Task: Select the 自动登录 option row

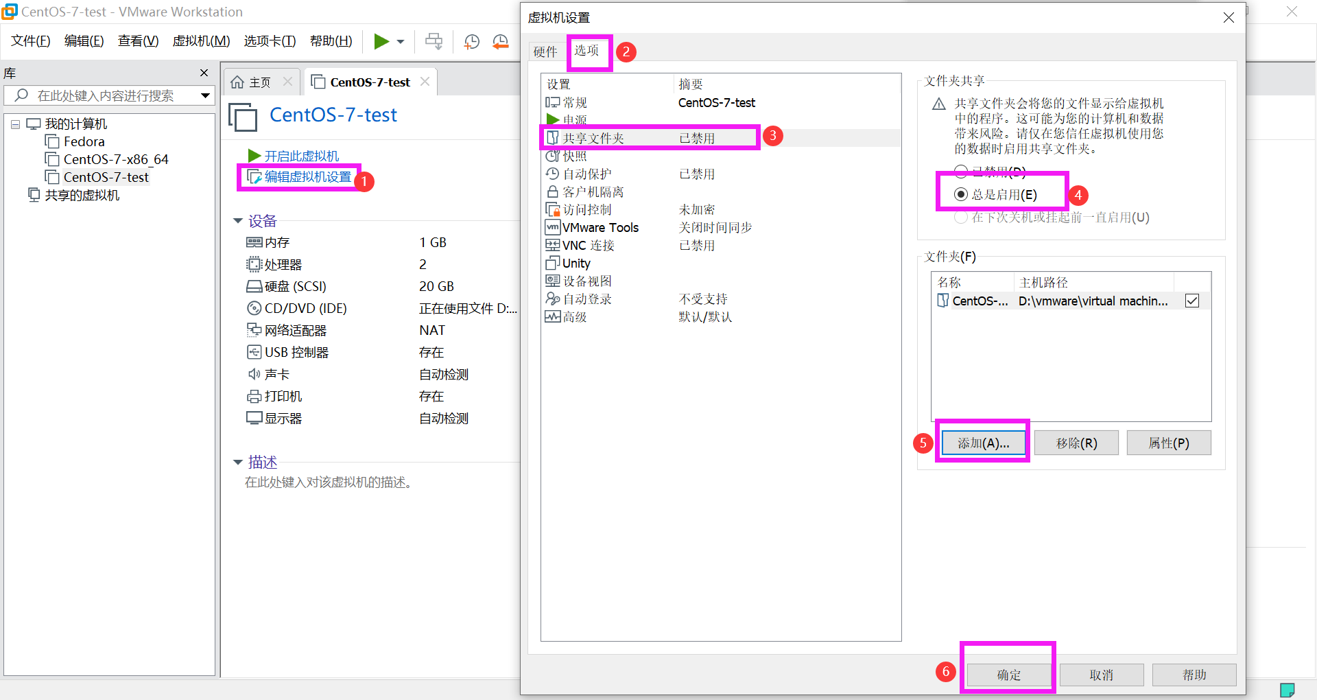Action: (x=720, y=299)
